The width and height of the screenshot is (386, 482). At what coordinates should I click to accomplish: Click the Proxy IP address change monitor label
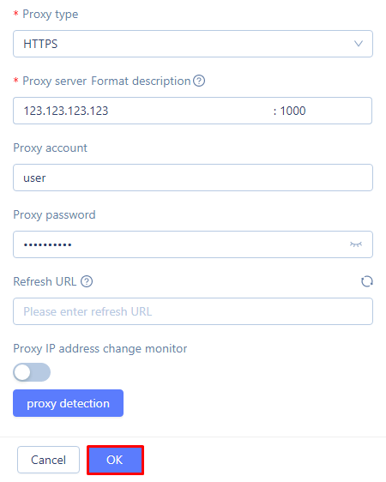pos(100,348)
